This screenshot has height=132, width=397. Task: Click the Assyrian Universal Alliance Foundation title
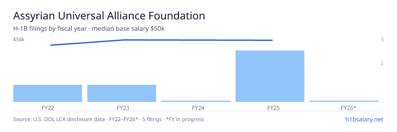[x=109, y=16]
